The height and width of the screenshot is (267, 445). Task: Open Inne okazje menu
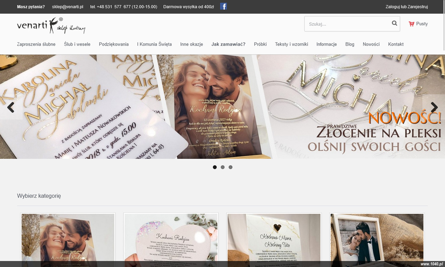click(191, 44)
